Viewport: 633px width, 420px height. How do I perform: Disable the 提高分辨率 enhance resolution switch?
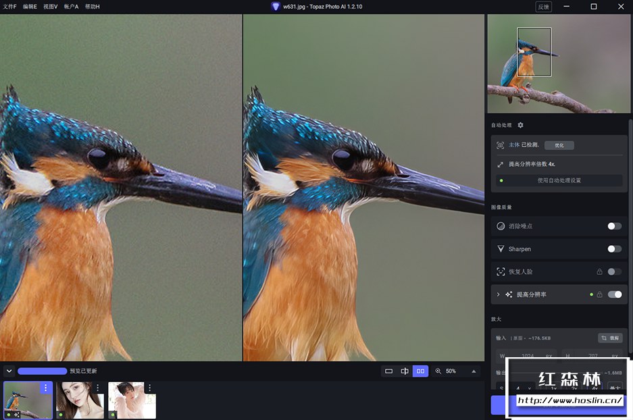tap(615, 294)
